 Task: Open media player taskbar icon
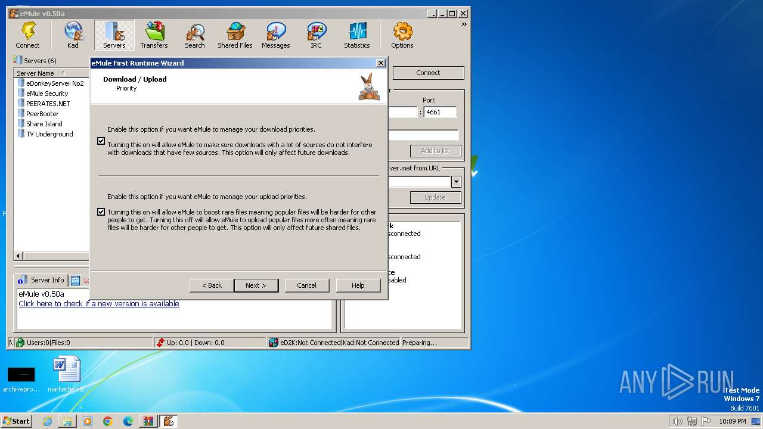(x=88, y=421)
